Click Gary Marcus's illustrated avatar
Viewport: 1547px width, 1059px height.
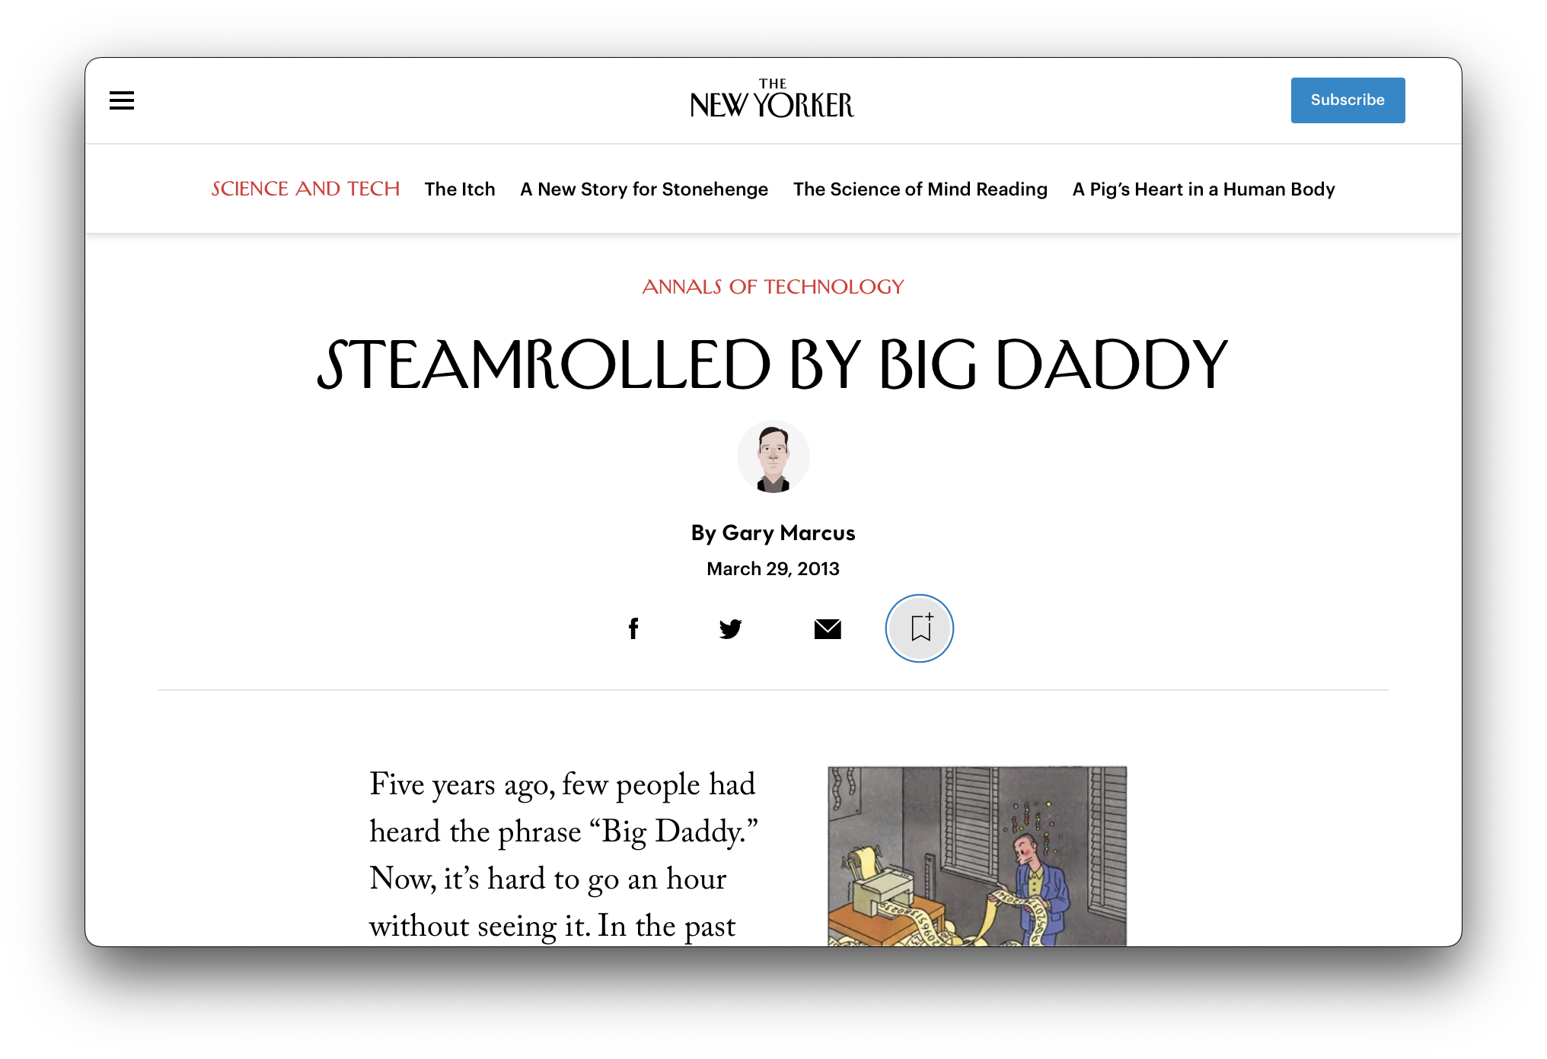click(x=773, y=456)
